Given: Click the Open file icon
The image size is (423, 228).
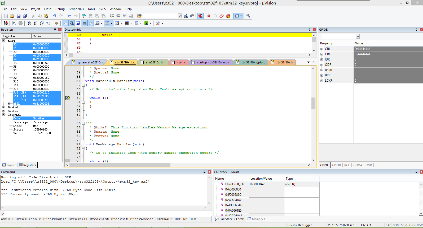Looking at the screenshot, I should (x=12, y=16).
